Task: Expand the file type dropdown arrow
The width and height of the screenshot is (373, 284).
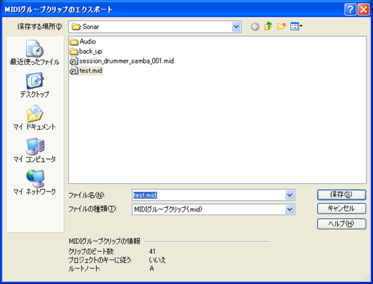Action: 289,209
